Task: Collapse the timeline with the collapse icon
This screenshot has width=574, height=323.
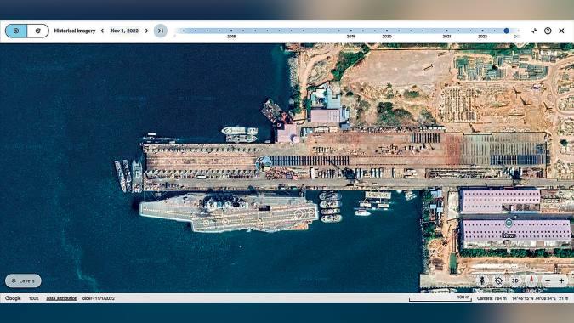Action: pos(534,31)
